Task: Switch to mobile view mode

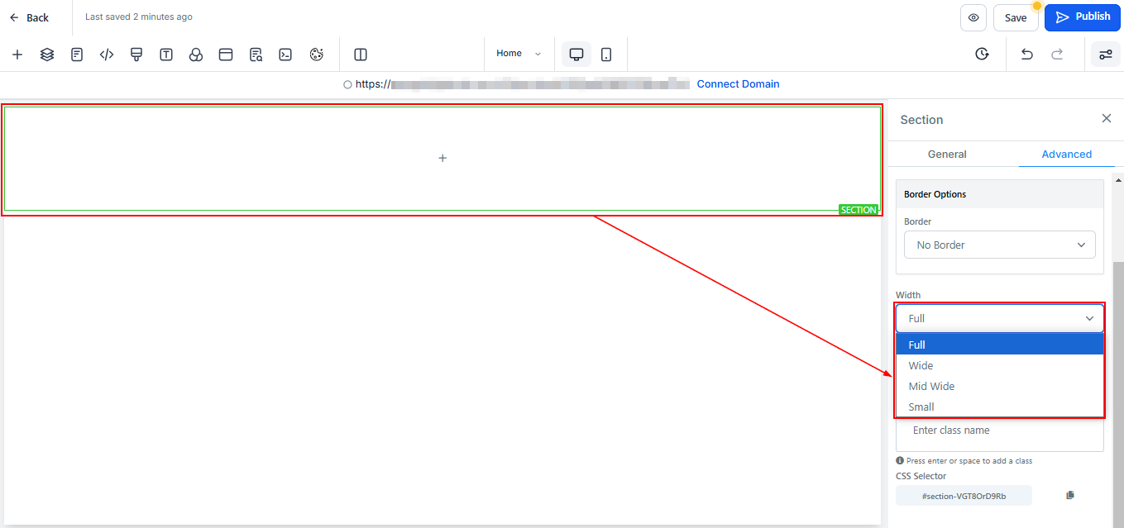Action: pyautogui.click(x=606, y=55)
